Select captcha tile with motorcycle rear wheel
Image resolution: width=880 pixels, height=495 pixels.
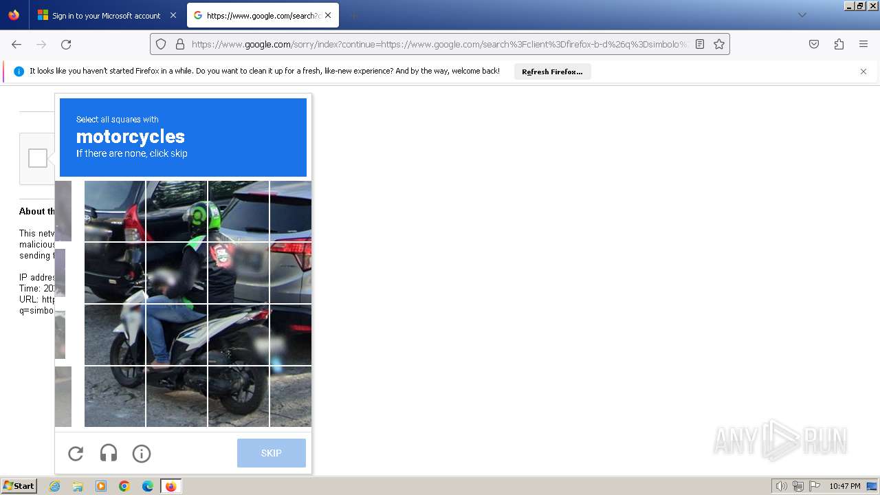[x=238, y=397]
